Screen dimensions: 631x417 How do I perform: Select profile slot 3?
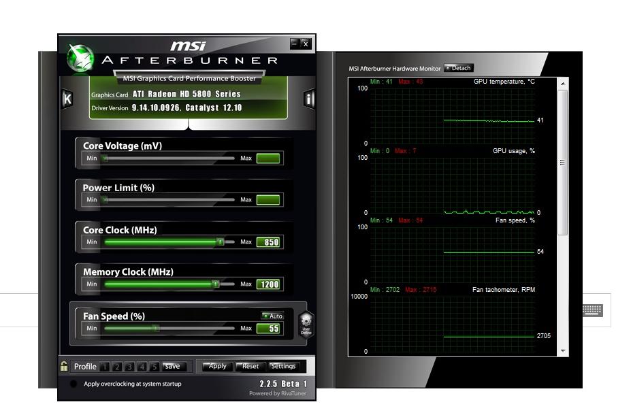click(129, 367)
